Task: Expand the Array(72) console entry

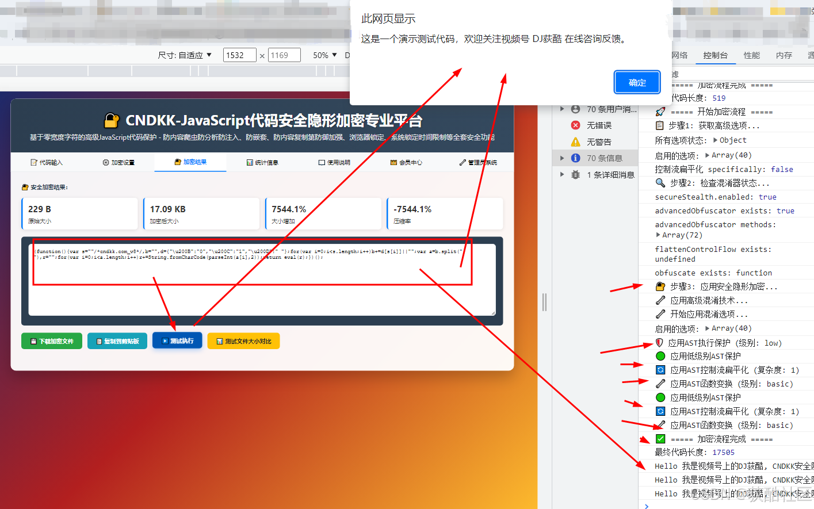Action: pos(658,235)
